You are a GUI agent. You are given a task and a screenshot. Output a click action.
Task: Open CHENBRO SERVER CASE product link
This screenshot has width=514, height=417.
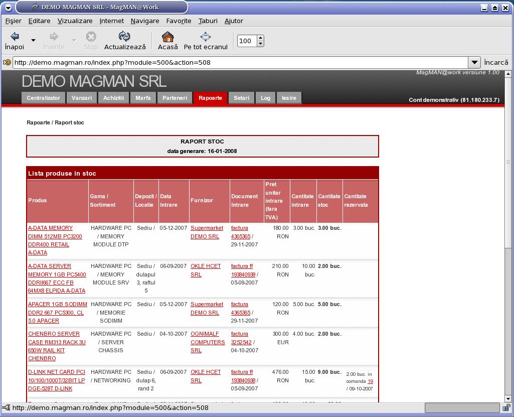[x=57, y=346]
